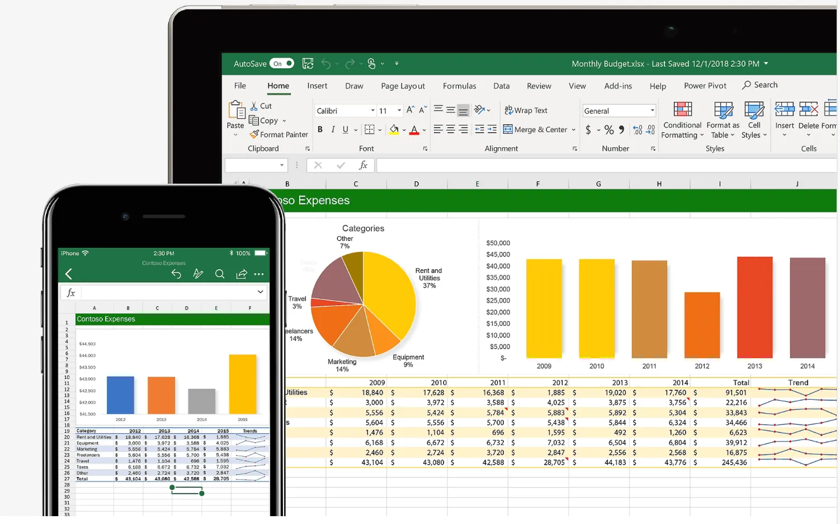Toggle the highlighted Bottom Align button
The width and height of the screenshot is (840, 524).
(x=463, y=110)
